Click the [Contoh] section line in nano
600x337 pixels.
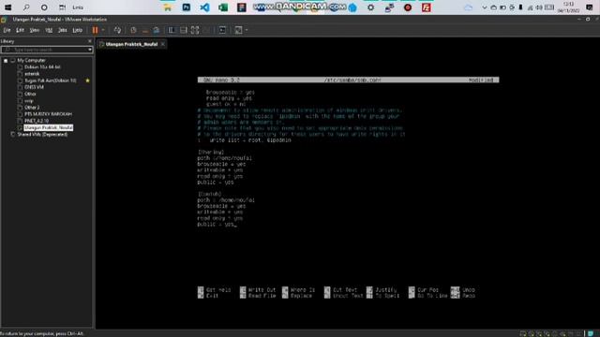pos(209,194)
